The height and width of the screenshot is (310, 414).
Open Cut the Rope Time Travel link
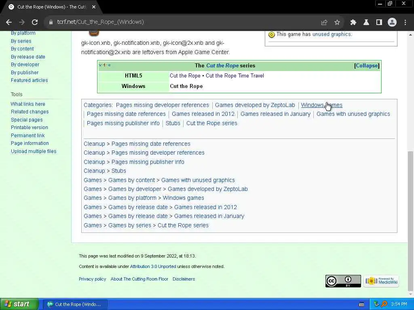click(x=235, y=75)
